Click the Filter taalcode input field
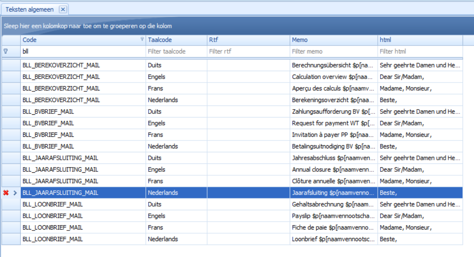This screenshot has height=257, width=474. (176, 51)
